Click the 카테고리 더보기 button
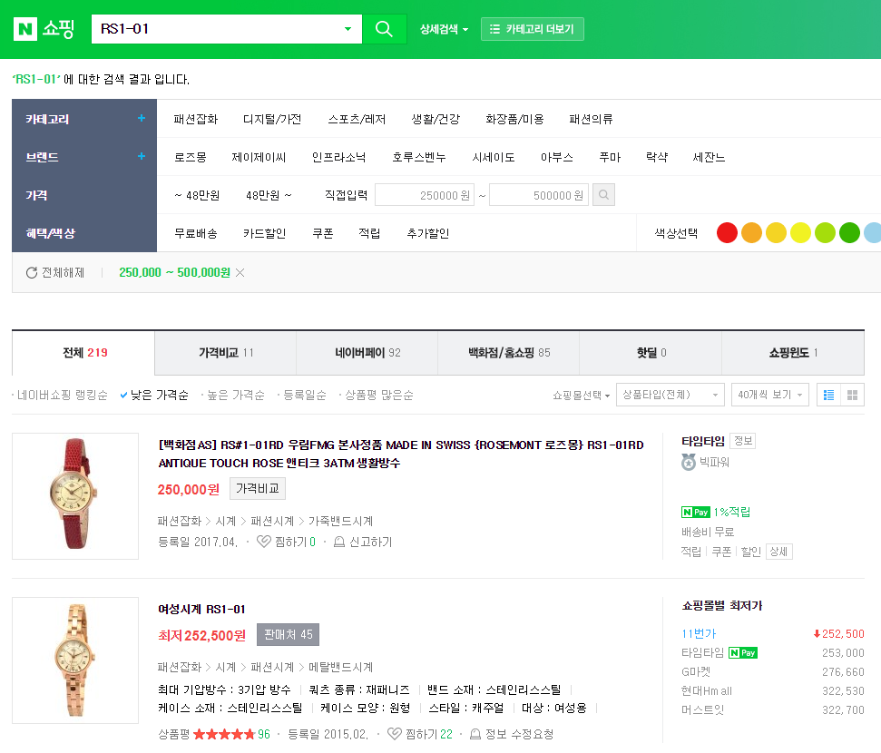 click(532, 29)
